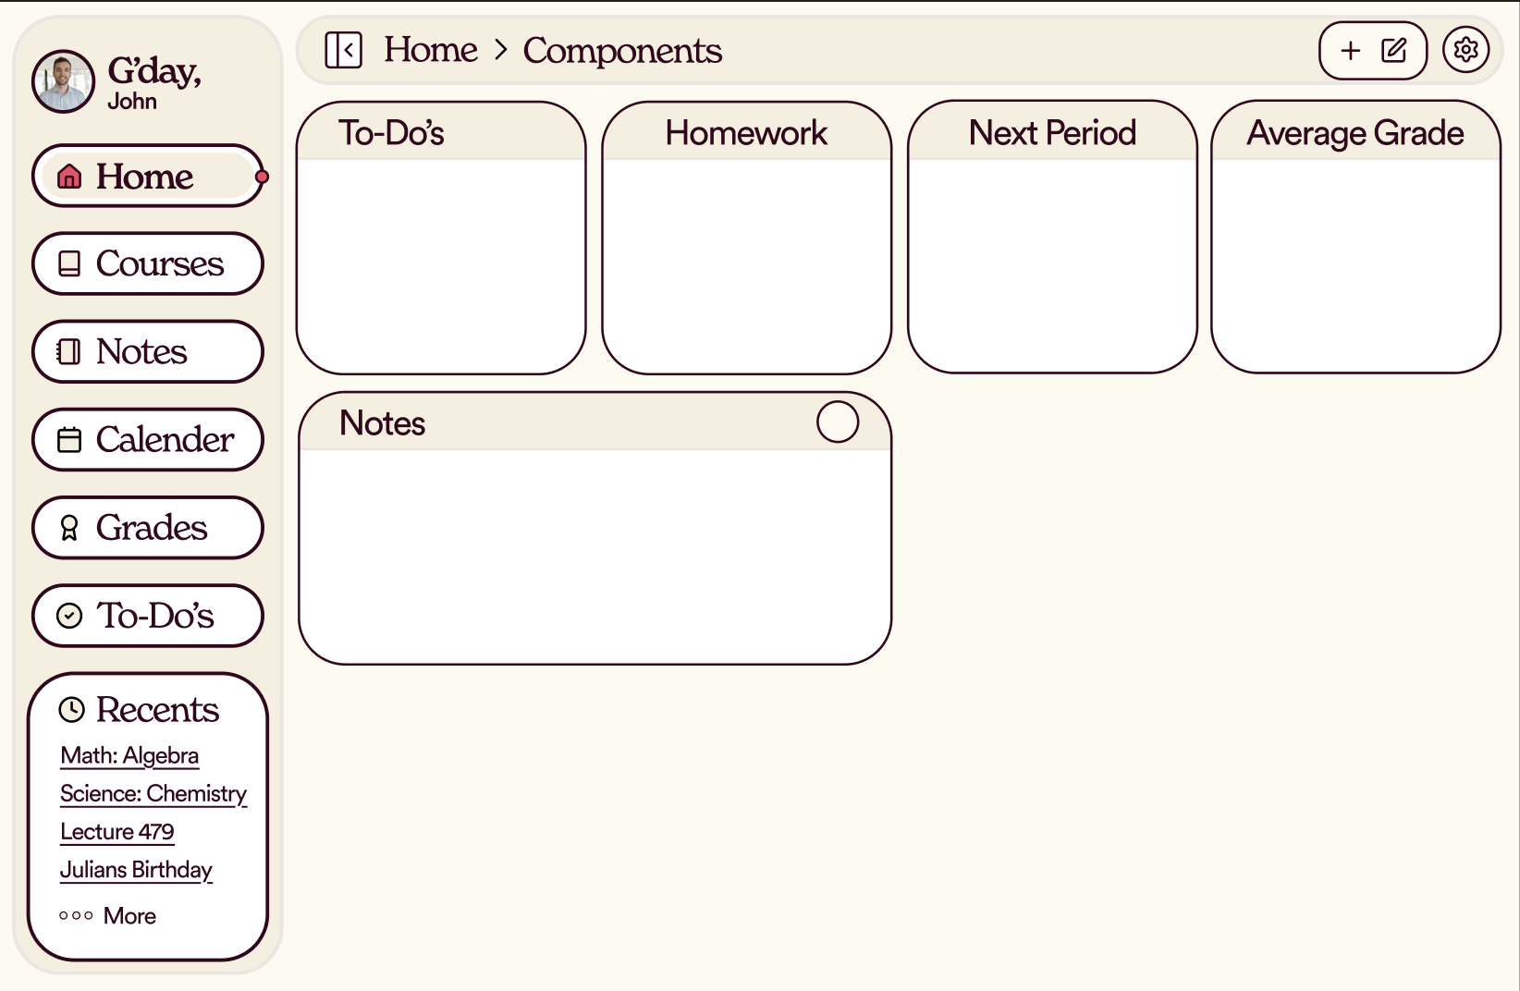Open the Math: Algebra recent link
1520x991 pixels.
click(129, 756)
